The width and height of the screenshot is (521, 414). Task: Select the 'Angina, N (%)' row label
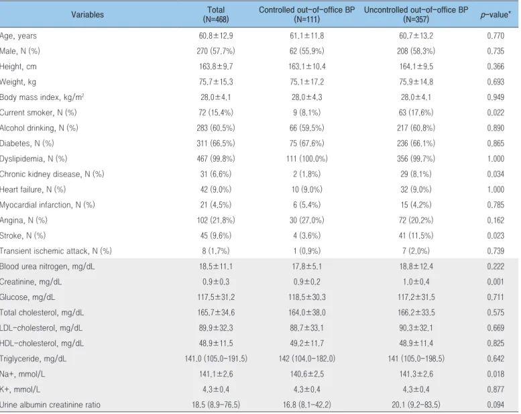click(x=23, y=220)
